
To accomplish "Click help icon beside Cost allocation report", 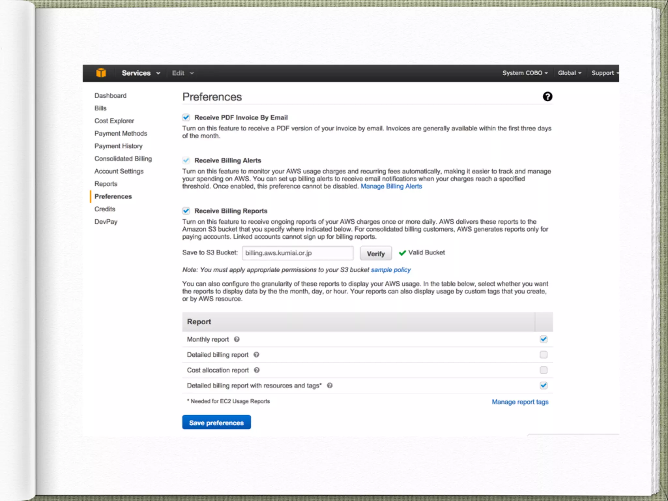I will 257,370.
